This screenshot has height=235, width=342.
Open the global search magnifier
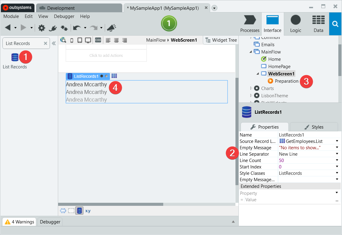point(335,24)
